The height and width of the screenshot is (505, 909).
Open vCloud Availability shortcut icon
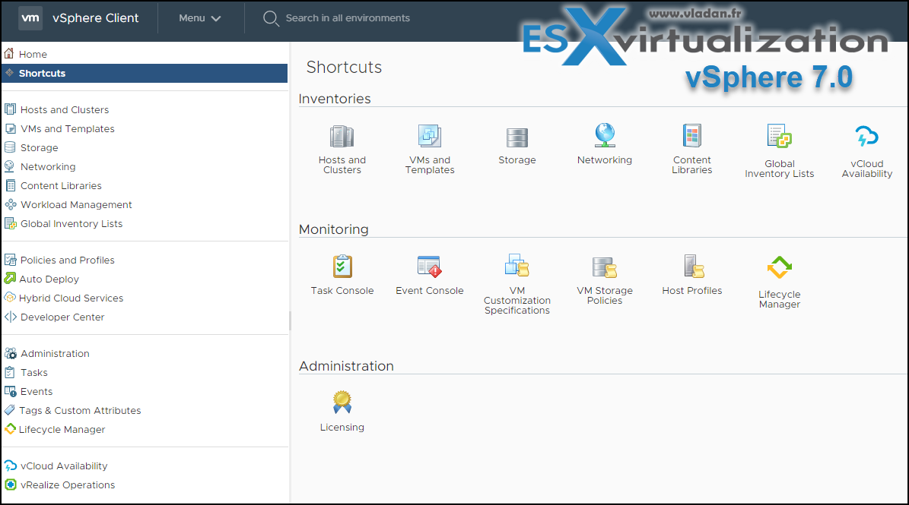[866, 137]
